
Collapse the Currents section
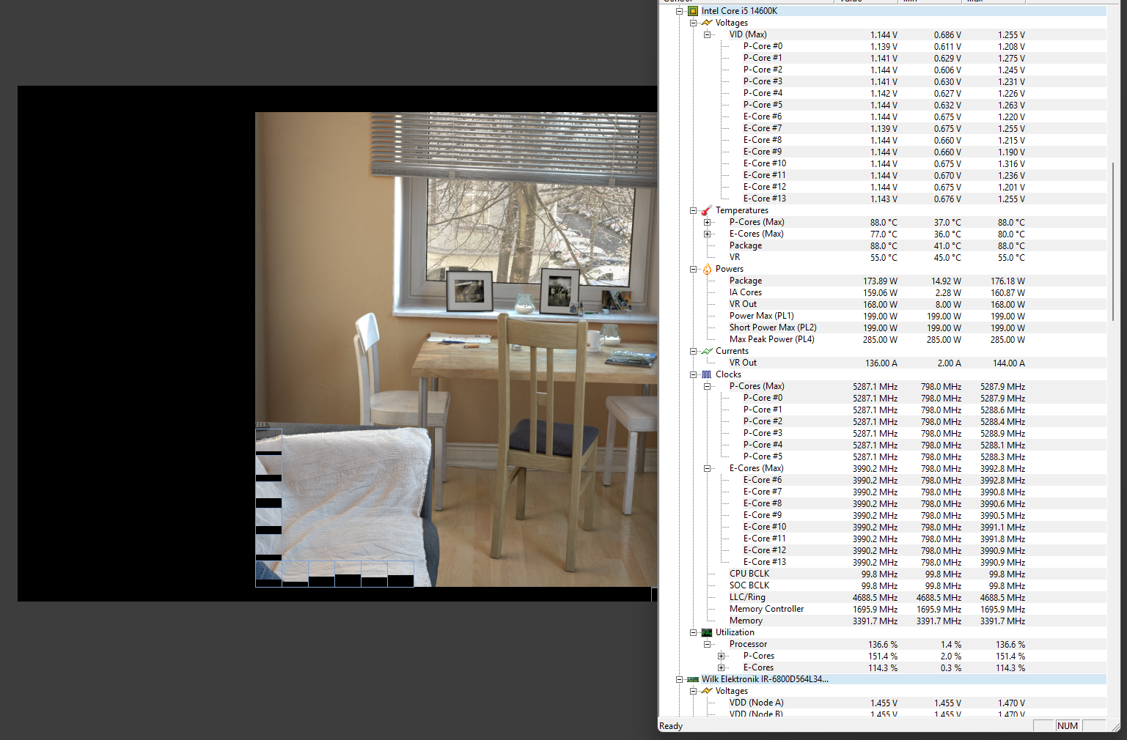[694, 351]
